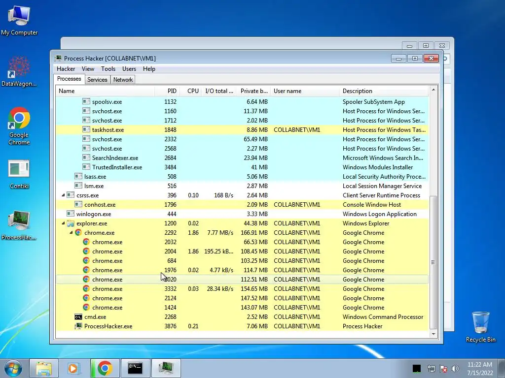Click the process list vertical scrollbar thumb
The height and width of the screenshot is (378, 505).
(433, 262)
